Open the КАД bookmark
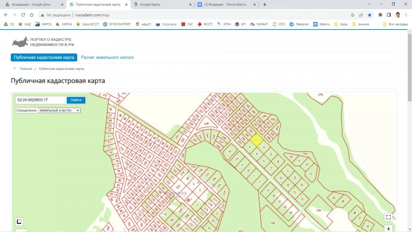 click(x=25, y=24)
